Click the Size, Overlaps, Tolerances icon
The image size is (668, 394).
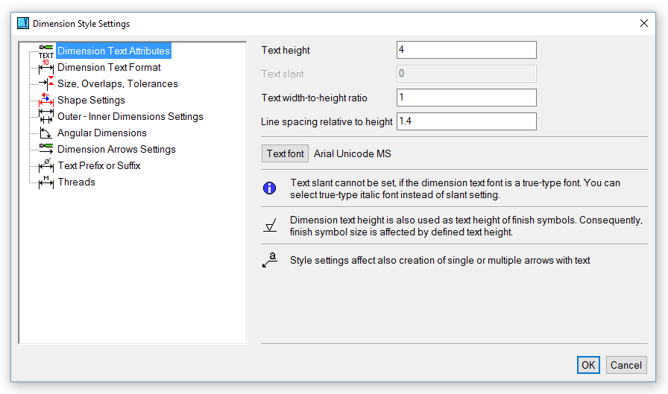pyautogui.click(x=46, y=84)
